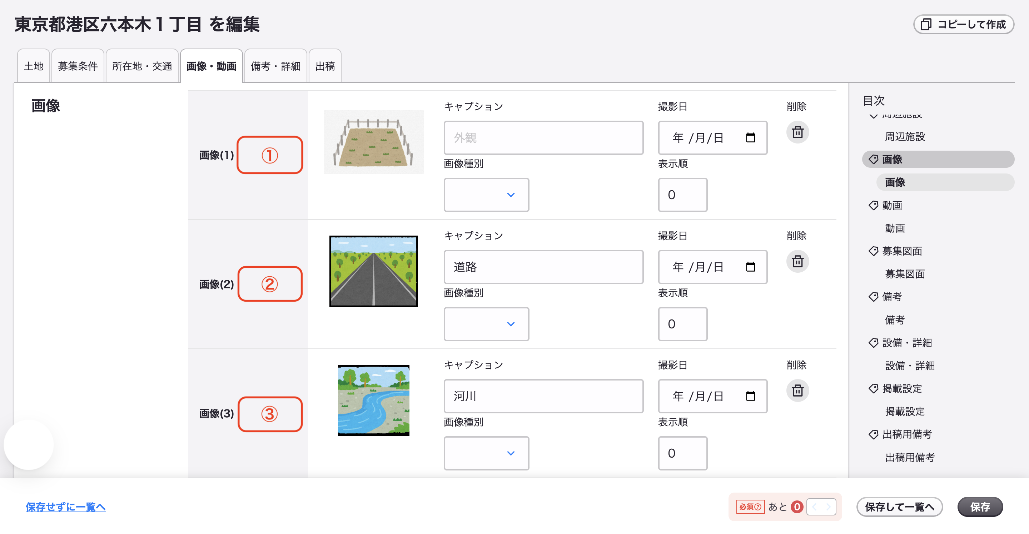Click 表示順 field for image 1
The height and width of the screenshot is (534, 1029).
(683, 195)
